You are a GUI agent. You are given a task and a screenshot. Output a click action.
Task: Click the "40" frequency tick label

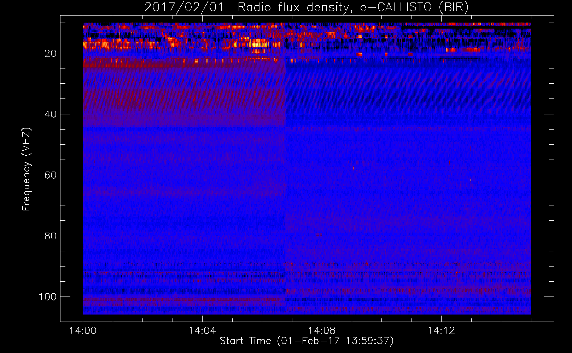[51, 114]
